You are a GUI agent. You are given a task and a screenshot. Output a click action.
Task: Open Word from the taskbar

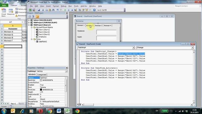point(59,111)
